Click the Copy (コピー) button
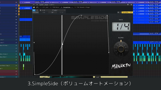Image resolution: width=161 pixels, height=90 pixels. pos(53,12)
